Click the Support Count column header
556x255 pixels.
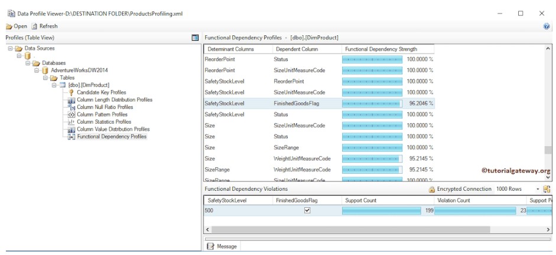coord(388,200)
